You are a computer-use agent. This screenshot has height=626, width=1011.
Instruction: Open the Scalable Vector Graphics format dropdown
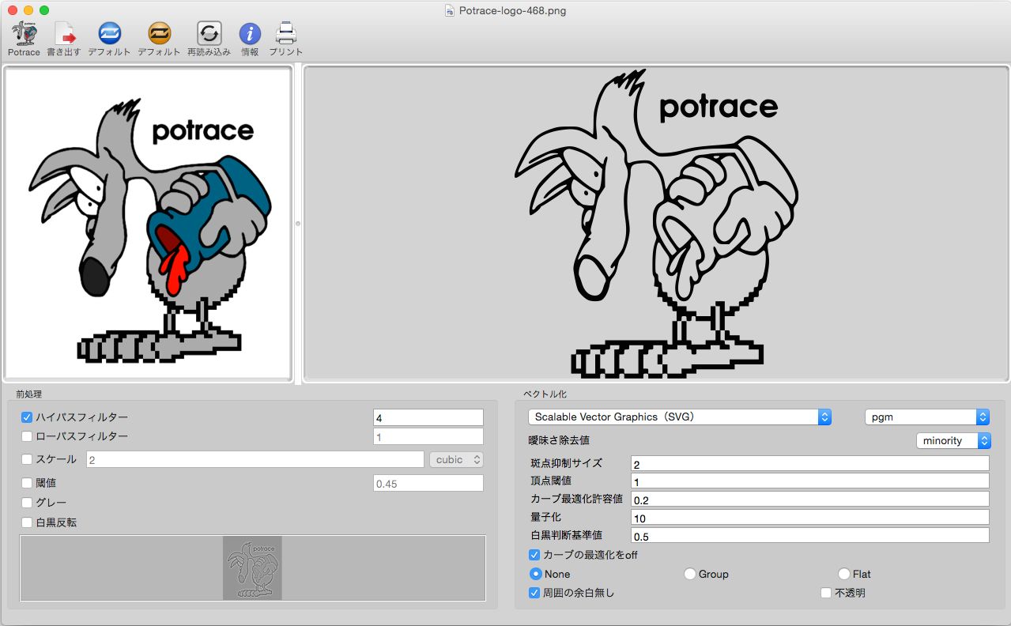[x=678, y=417]
